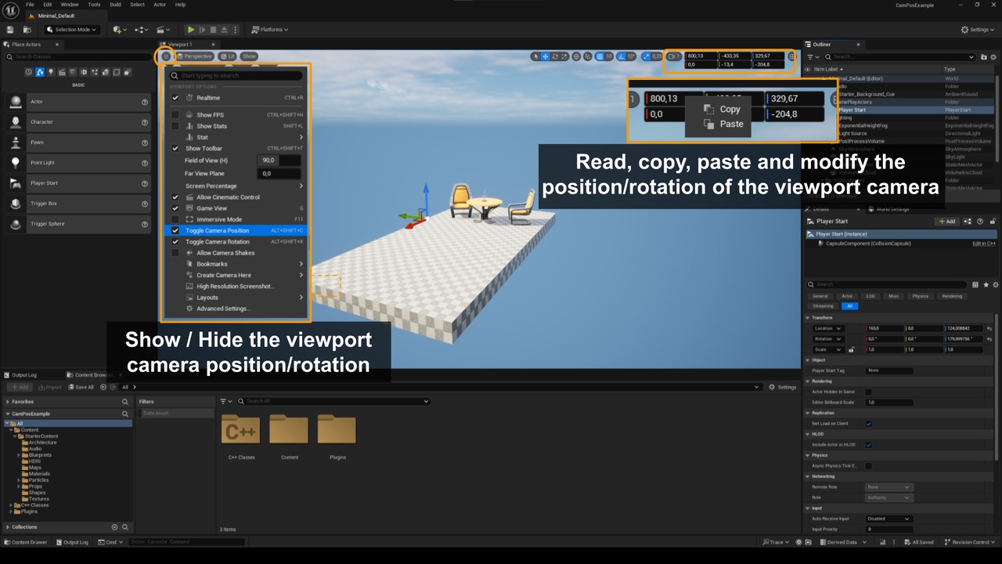Select Recently Placed clock category in Place Actors
The height and width of the screenshot is (564, 1002).
(29, 72)
